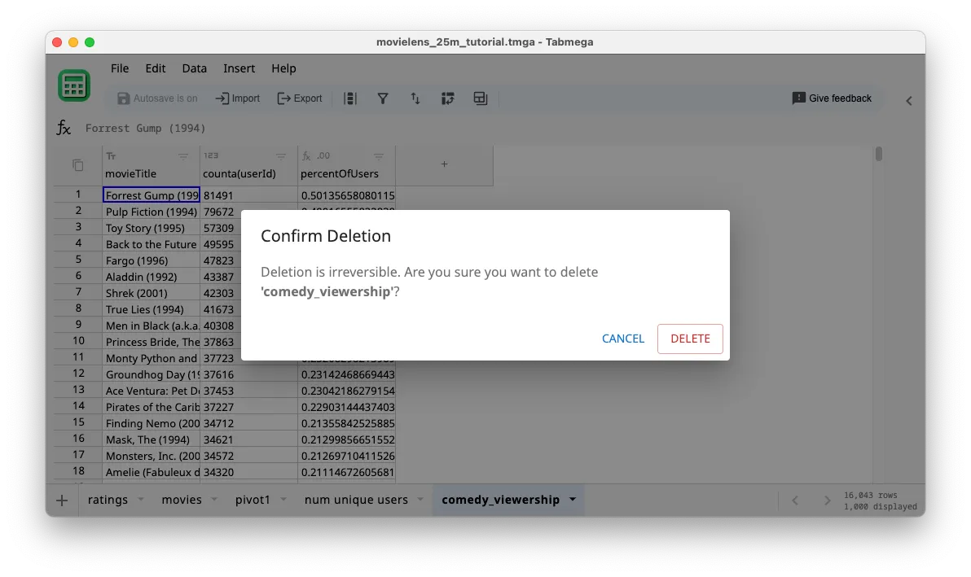Viewport: 971px width, 577px height.
Task: Click the Give feedback icon button
Action: [x=831, y=98]
